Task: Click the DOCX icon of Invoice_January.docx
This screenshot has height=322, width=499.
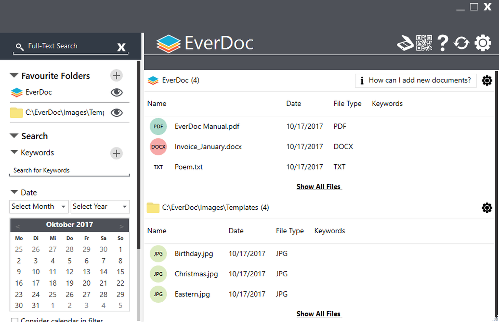Action: point(158,147)
